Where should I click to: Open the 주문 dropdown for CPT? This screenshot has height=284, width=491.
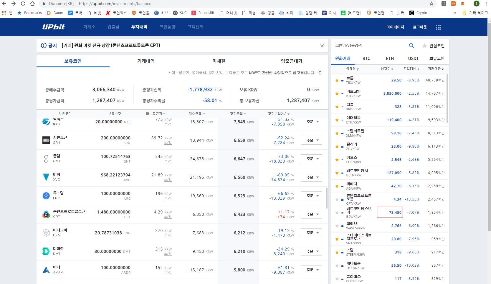point(311,214)
